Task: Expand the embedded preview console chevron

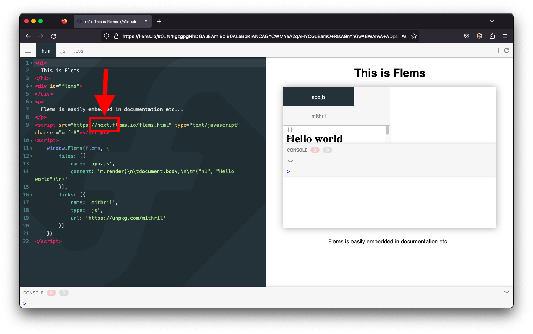Action: [290, 161]
